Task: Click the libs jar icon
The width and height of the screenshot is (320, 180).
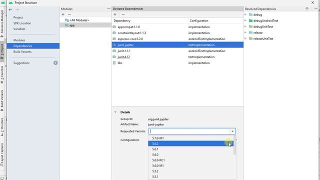Action: (x=114, y=63)
